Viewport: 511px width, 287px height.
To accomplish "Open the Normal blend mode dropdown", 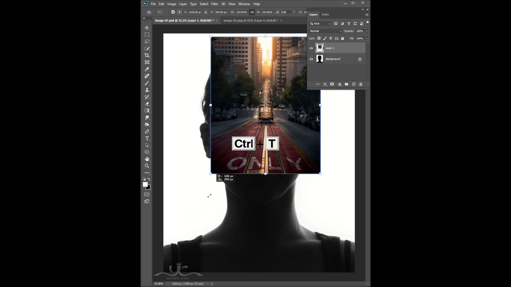I will click(x=325, y=31).
